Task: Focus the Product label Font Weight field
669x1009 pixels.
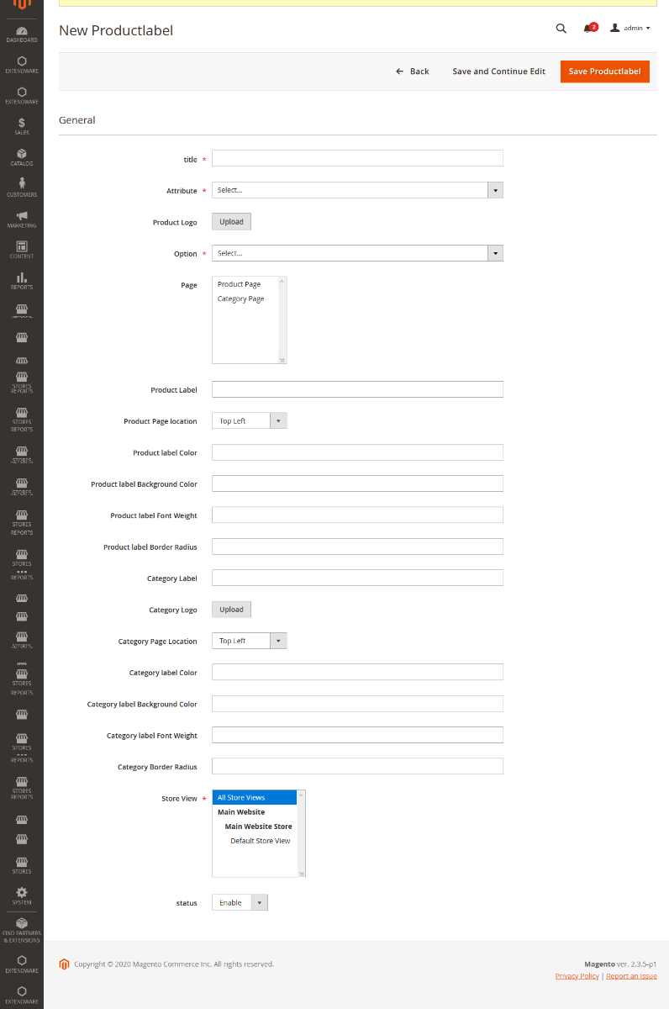Action: [357, 515]
